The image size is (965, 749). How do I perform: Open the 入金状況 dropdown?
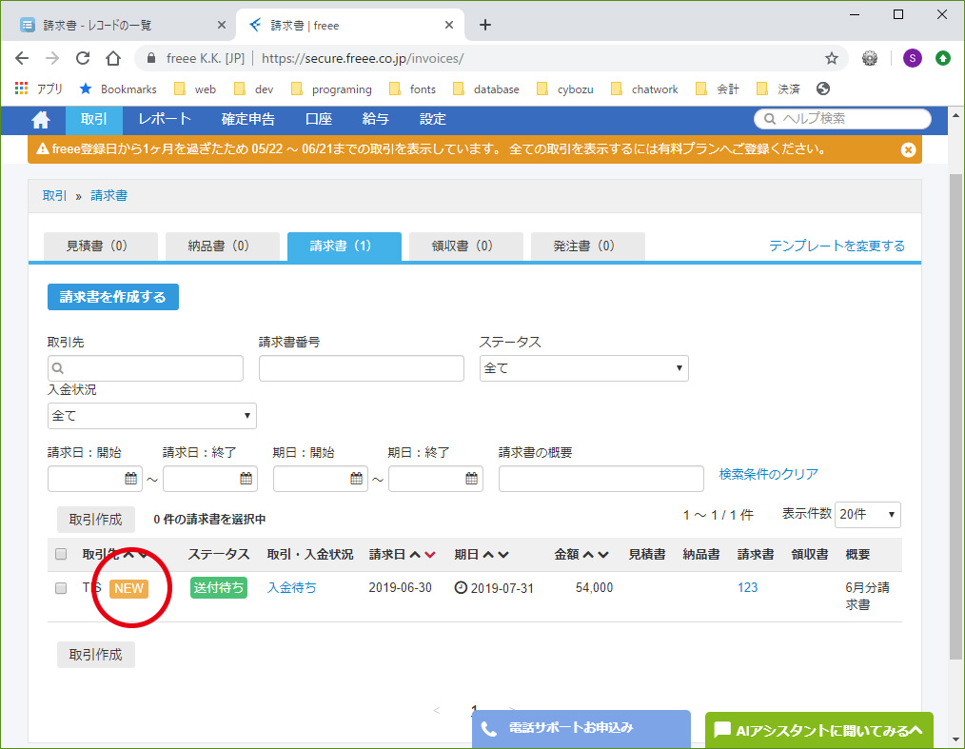(x=152, y=416)
